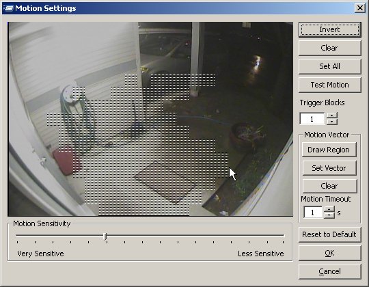Viewport: 369px width, 287px height.
Task: Start the Test Motion function
Action: point(329,85)
